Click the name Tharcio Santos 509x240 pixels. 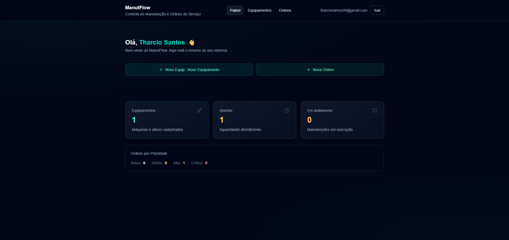click(x=162, y=42)
